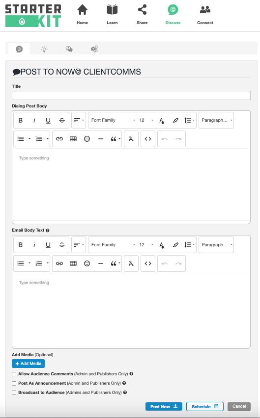Viewport: 260px width, 418px height.
Task: Open the Share section
Action: (142, 15)
